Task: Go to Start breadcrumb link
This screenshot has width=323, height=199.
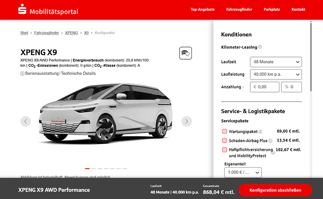Action: (24, 33)
